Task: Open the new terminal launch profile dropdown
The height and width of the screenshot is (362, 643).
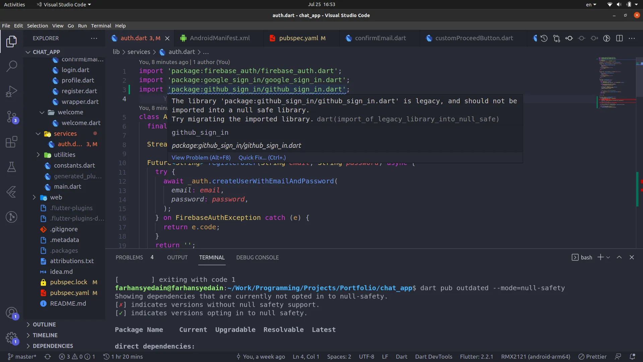Action: pyautogui.click(x=608, y=257)
